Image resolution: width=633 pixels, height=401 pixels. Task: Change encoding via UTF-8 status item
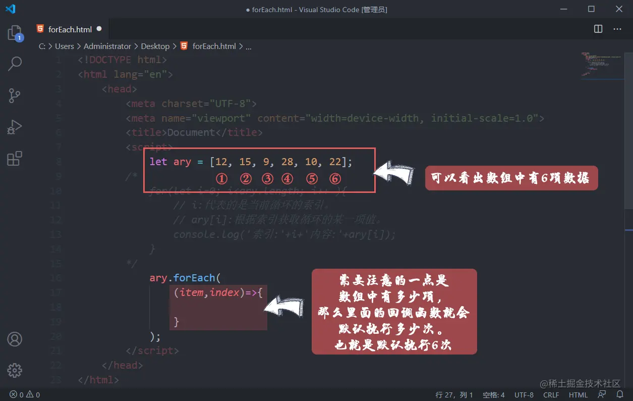[524, 394]
